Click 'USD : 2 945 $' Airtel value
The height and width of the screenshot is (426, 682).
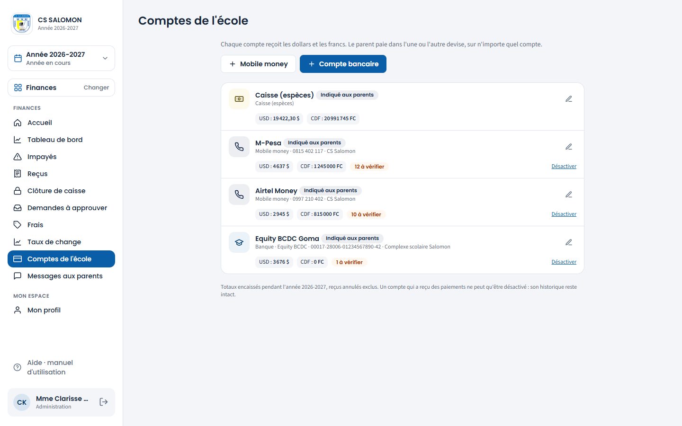point(274,214)
